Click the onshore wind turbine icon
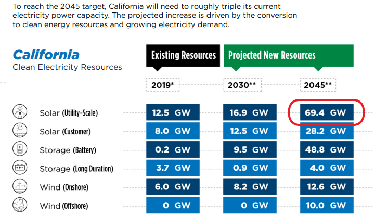 (x=20, y=186)
